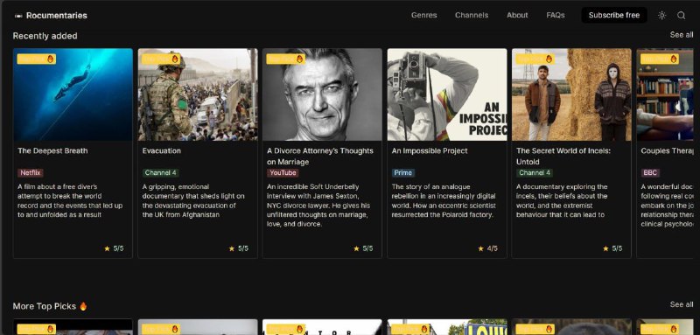Click the Netflix channel tag
The image size is (700, 335).
pyautogui.click(x=31, y=172)
